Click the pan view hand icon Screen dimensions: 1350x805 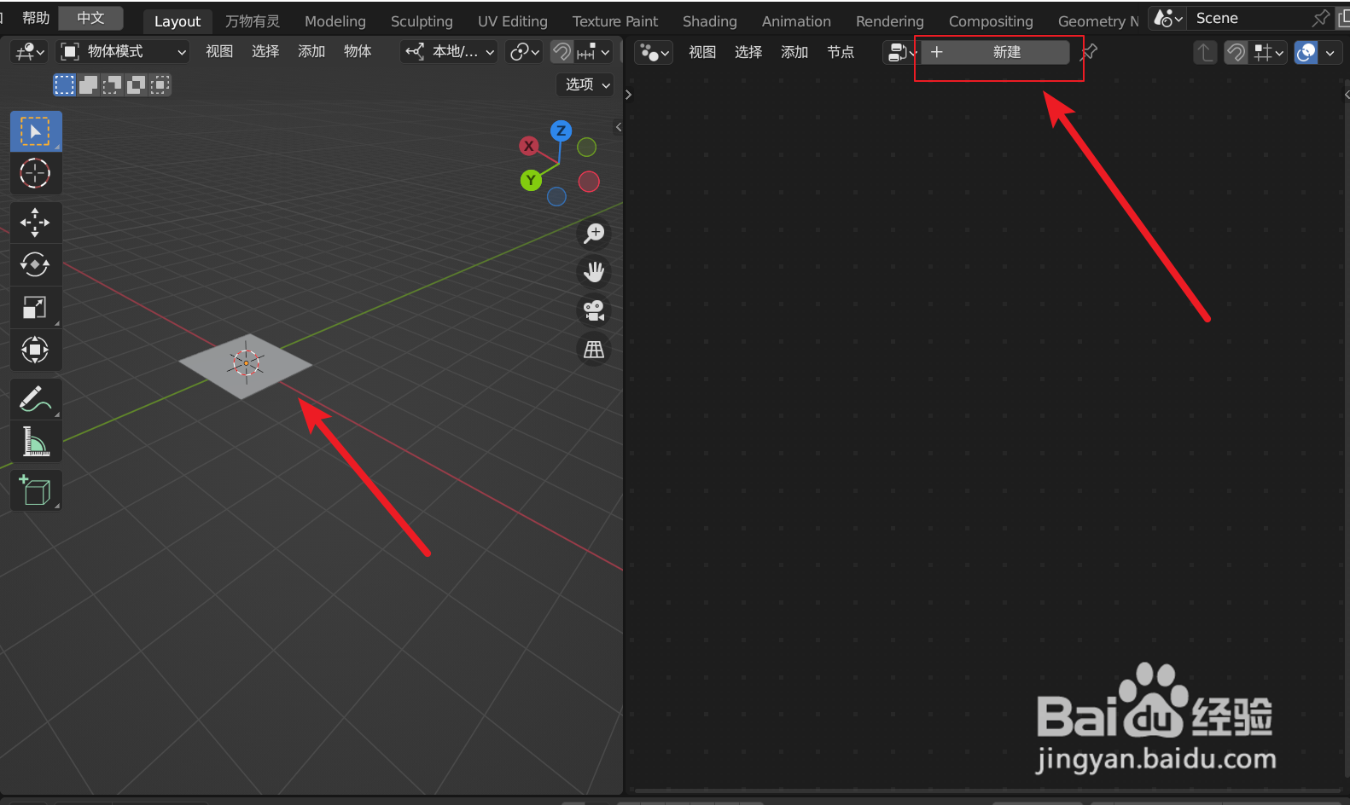(594, 272)
